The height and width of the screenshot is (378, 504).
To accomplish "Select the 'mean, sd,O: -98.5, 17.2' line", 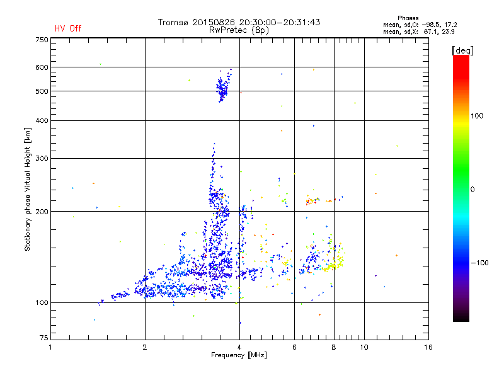I will click(x=420, y=25).
